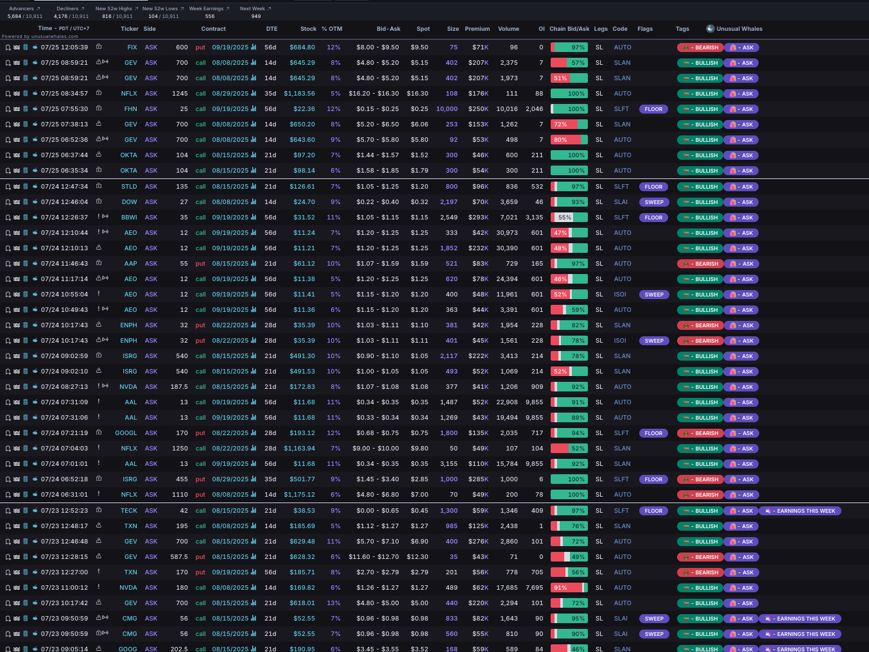This screenshot has height=652, width=869.
Task: Click the flow waves icon in the DOW row
Action: [x=17, y=202]
